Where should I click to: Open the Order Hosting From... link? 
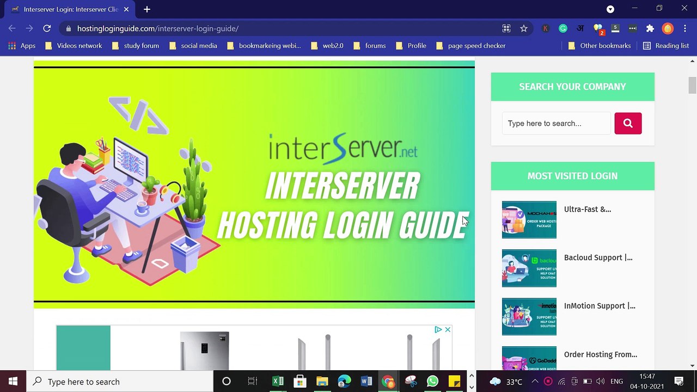click(601, 354)
